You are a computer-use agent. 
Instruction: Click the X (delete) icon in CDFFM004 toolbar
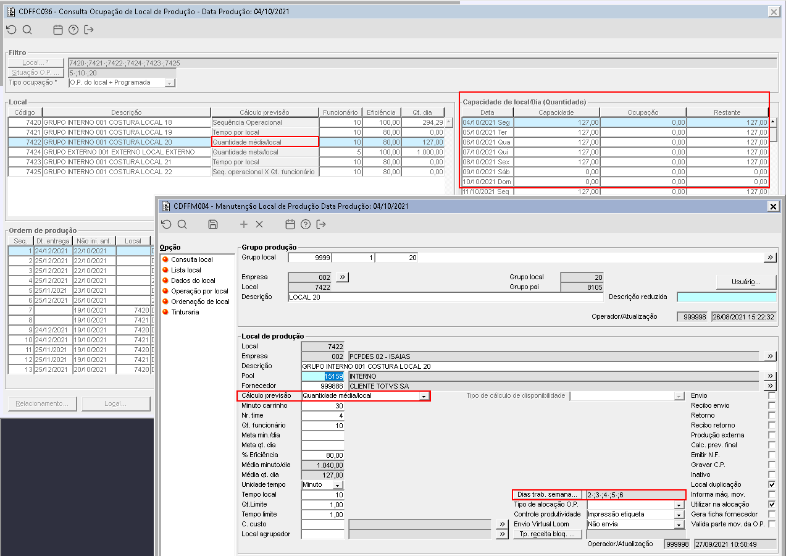[259, 224]
